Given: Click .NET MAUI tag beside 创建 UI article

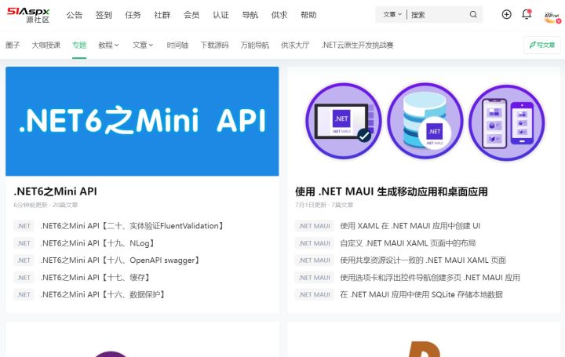Looking at the screenshot, I should point(315,226).
